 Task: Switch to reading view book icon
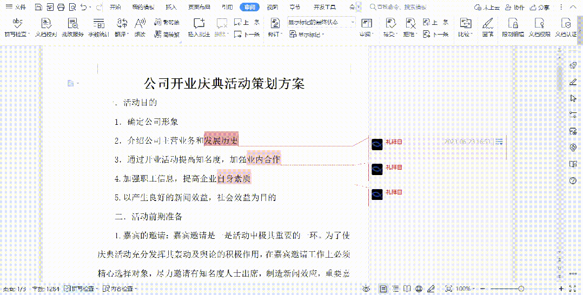click(x=408, y=289)
